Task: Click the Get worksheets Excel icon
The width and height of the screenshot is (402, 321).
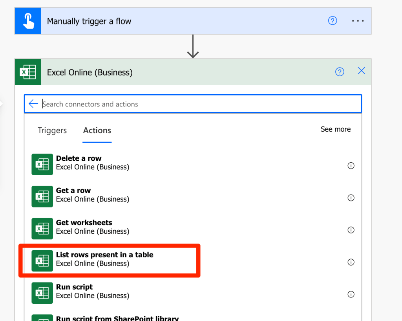Action: point(42,229)
